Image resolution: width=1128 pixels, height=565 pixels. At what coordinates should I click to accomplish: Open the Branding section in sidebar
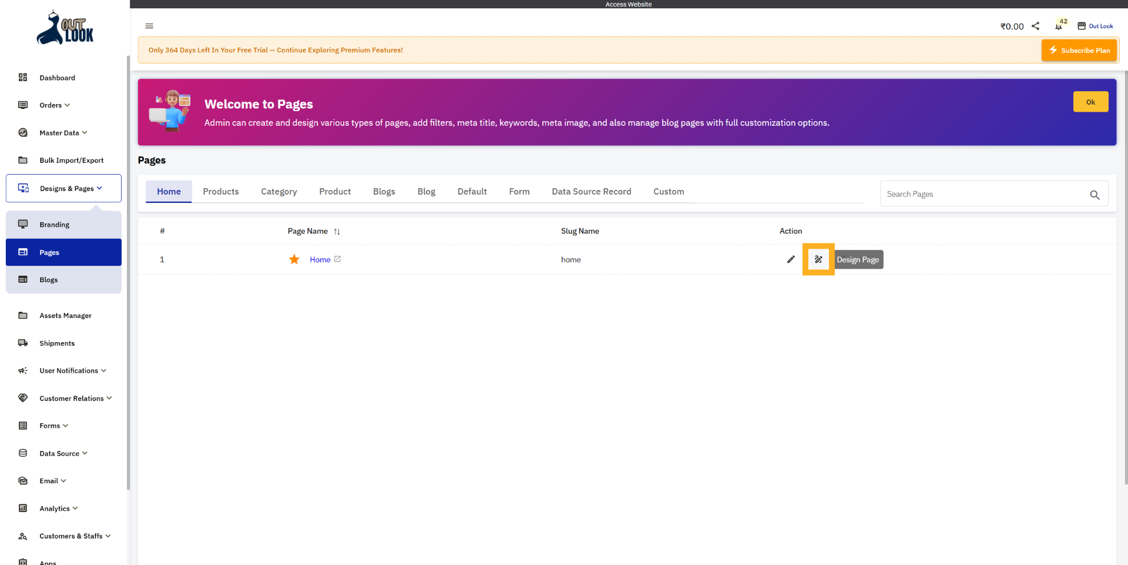pos(54,224)
